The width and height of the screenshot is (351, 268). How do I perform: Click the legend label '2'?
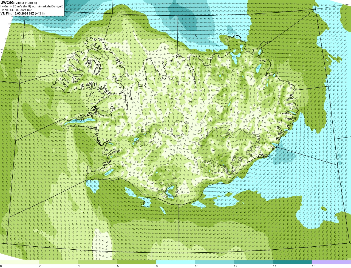(40, 266)
